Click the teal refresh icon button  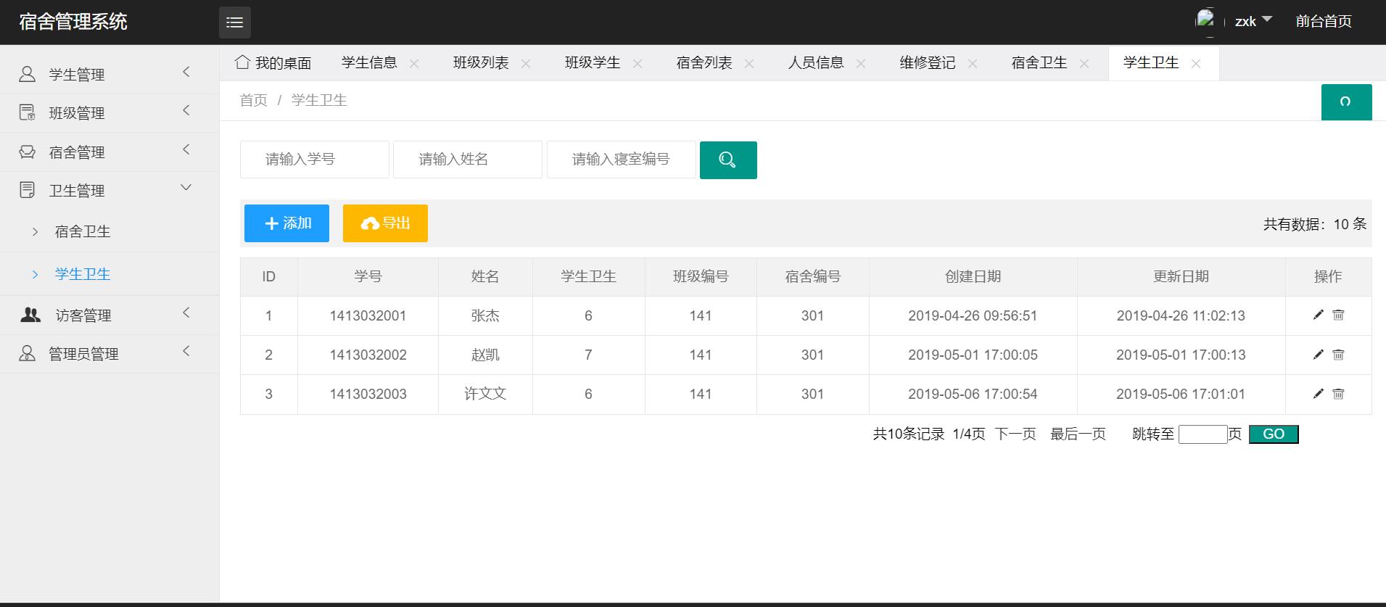1346,102
